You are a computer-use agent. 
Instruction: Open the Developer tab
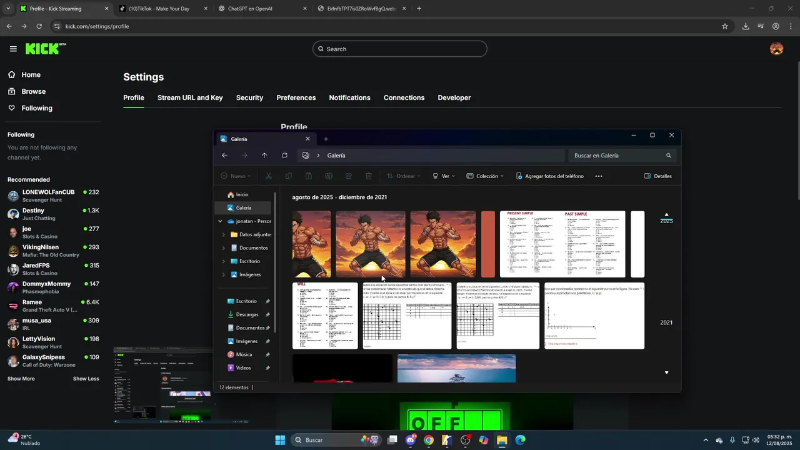(x=454, y=97)
